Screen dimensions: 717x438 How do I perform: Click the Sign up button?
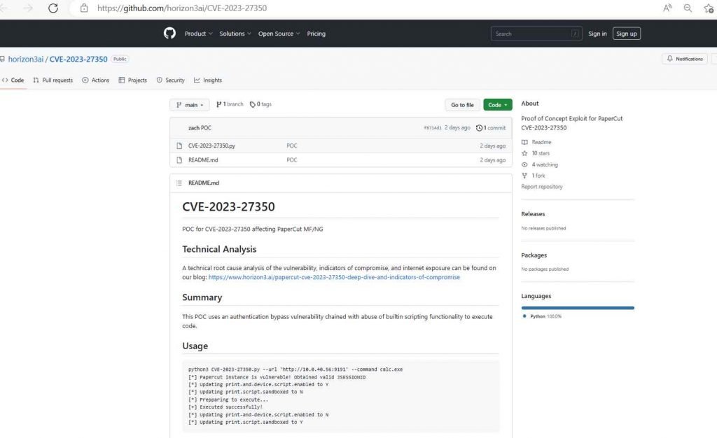(627, 34)
